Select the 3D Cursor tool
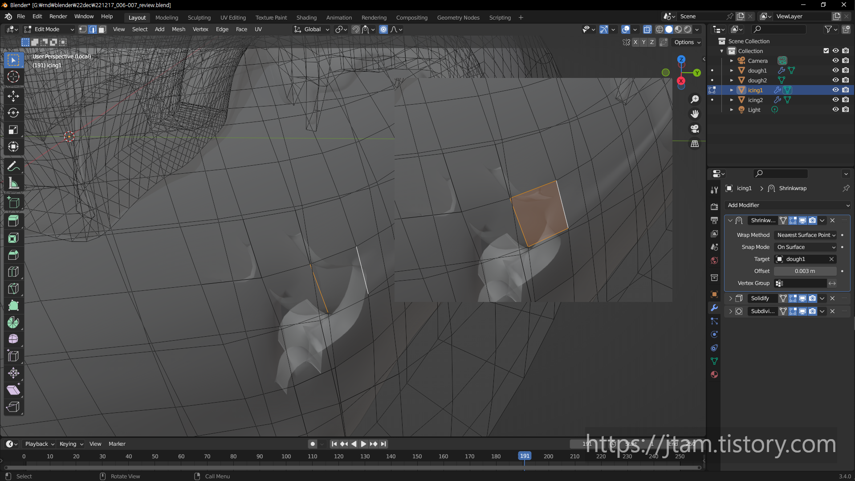 point(13,77)
